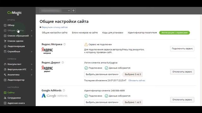
Task: Click the CoMagic logo
Action: point(15,13)
